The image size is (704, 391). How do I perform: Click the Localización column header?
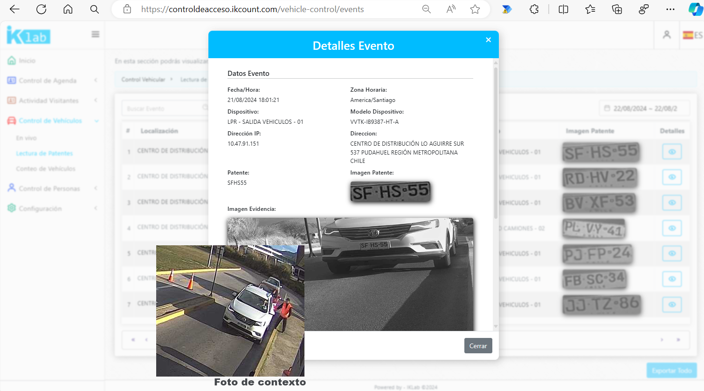tap(159, 131)
